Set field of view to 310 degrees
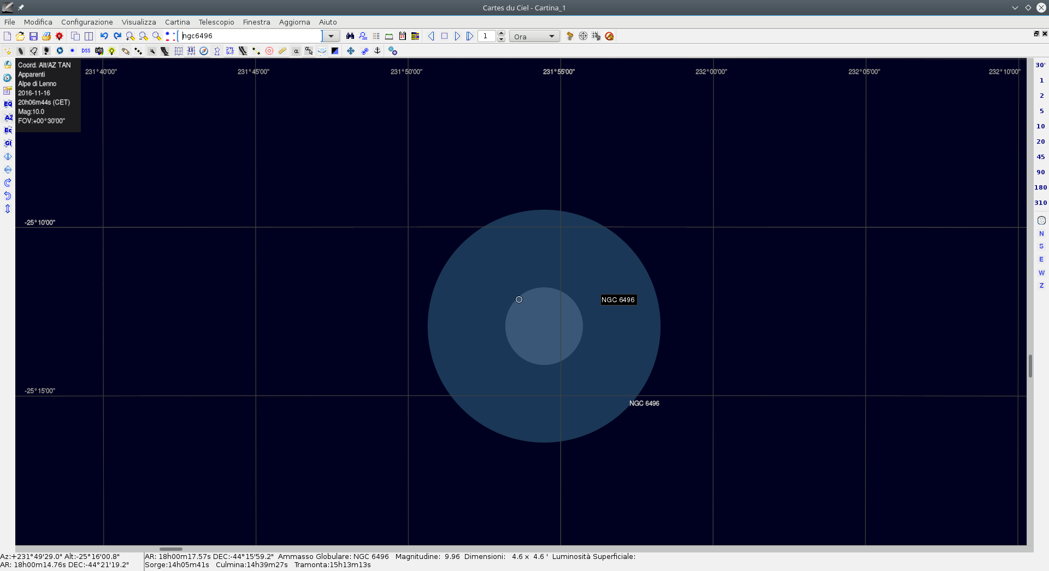The image size is (1049, 571). (x=1041, y=203)
